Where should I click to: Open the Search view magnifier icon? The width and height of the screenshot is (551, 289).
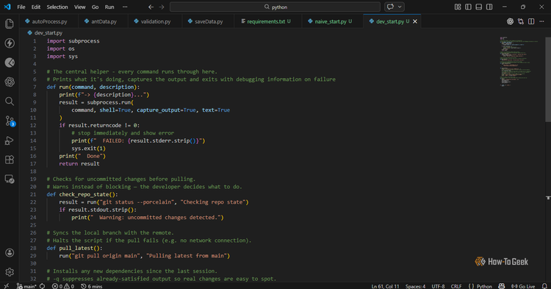[x=10, y=101]
